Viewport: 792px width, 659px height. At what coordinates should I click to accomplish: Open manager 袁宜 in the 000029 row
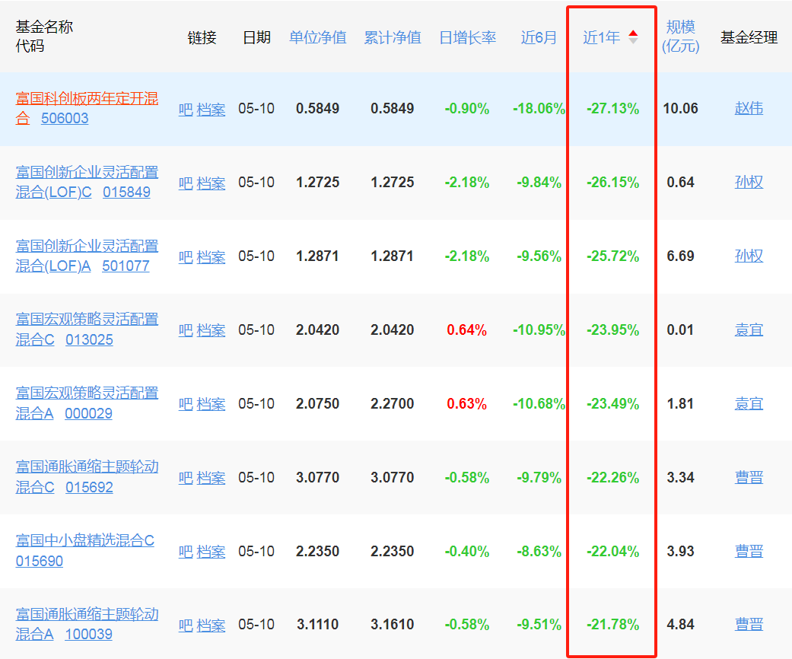click(x=749, y=403)
